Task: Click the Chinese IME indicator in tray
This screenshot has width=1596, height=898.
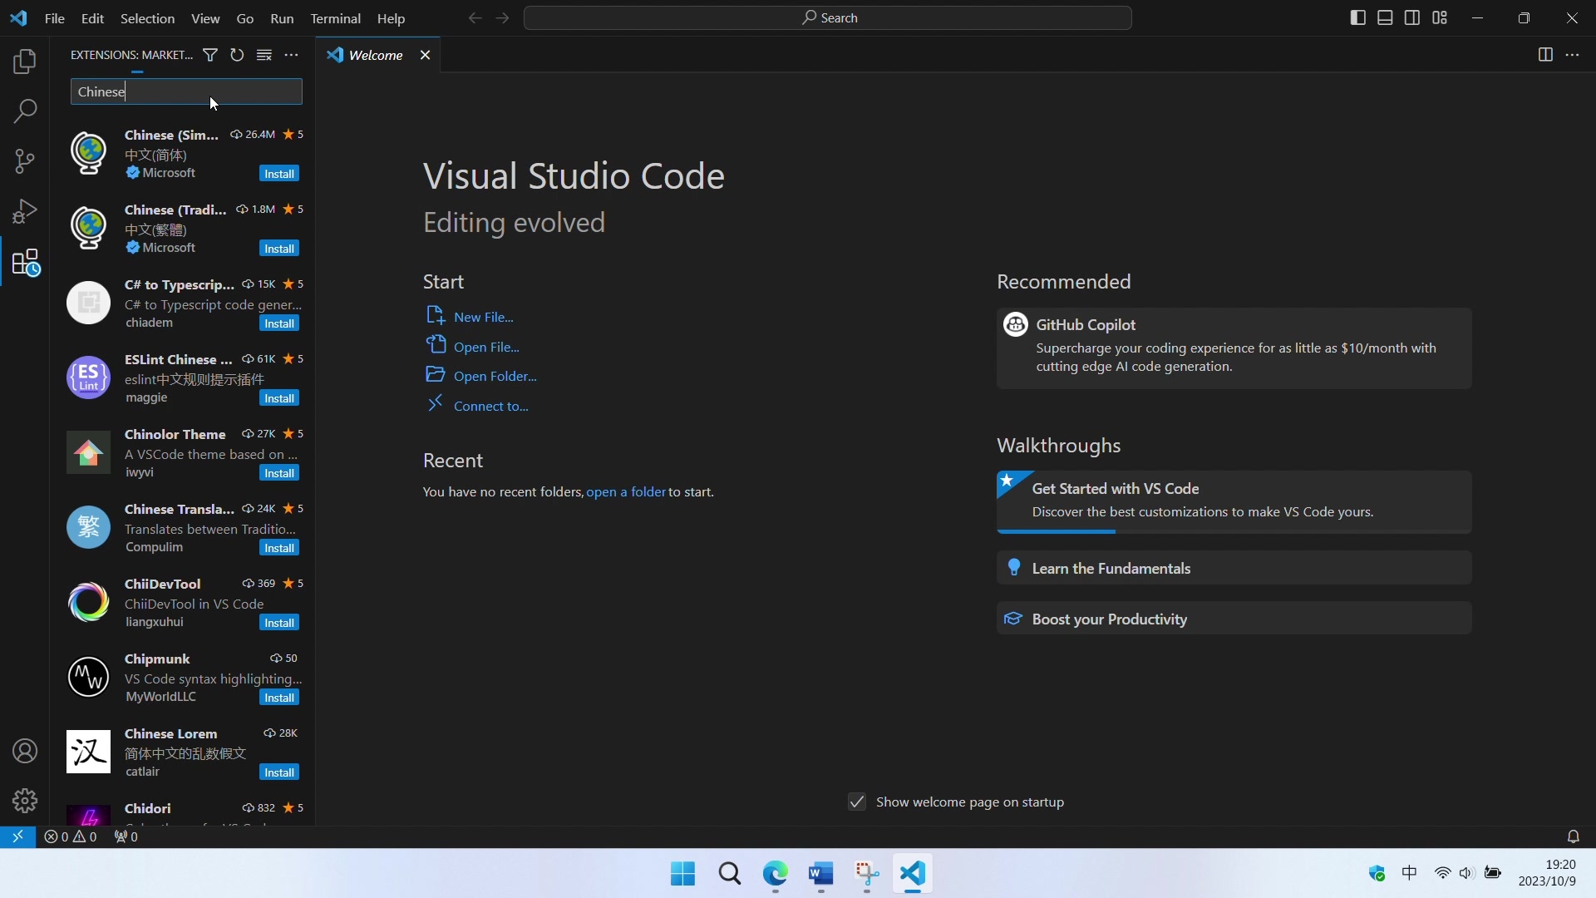Action: pos(1410,873)
